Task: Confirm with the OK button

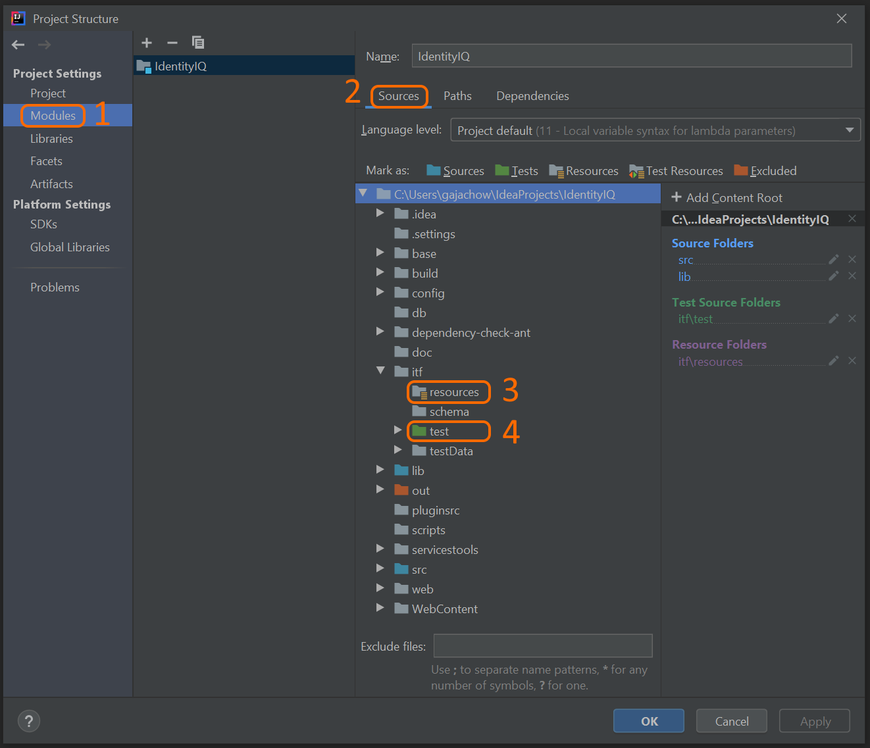Action: [x=649, y=721]
